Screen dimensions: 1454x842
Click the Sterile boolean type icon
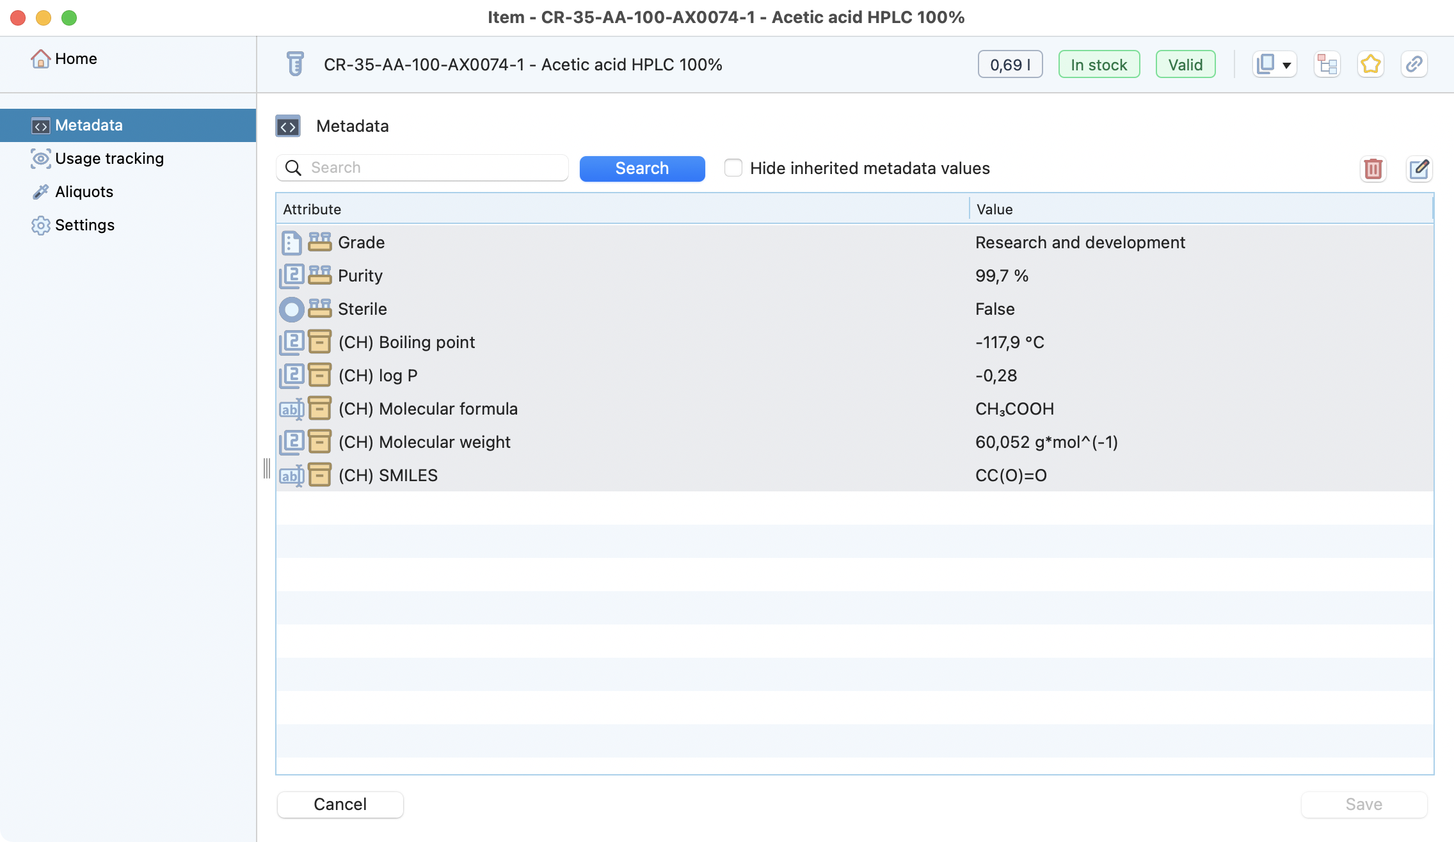click(x=291, y=310)
